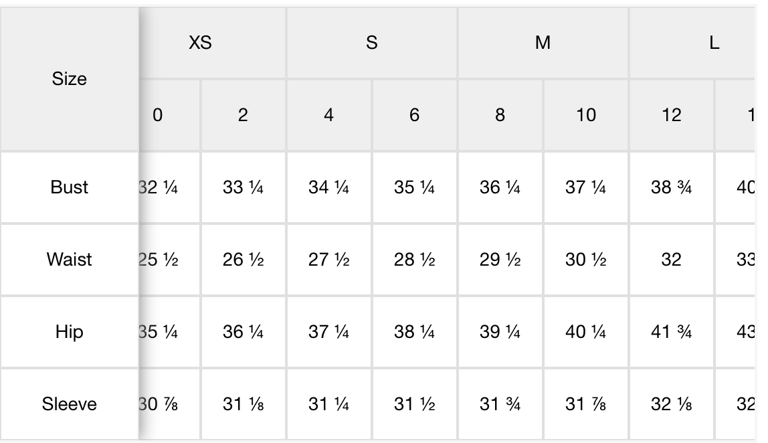This screenshot has width=768, height=443.
Task: Click hip value 39 ¼
Action: (500, 332)
